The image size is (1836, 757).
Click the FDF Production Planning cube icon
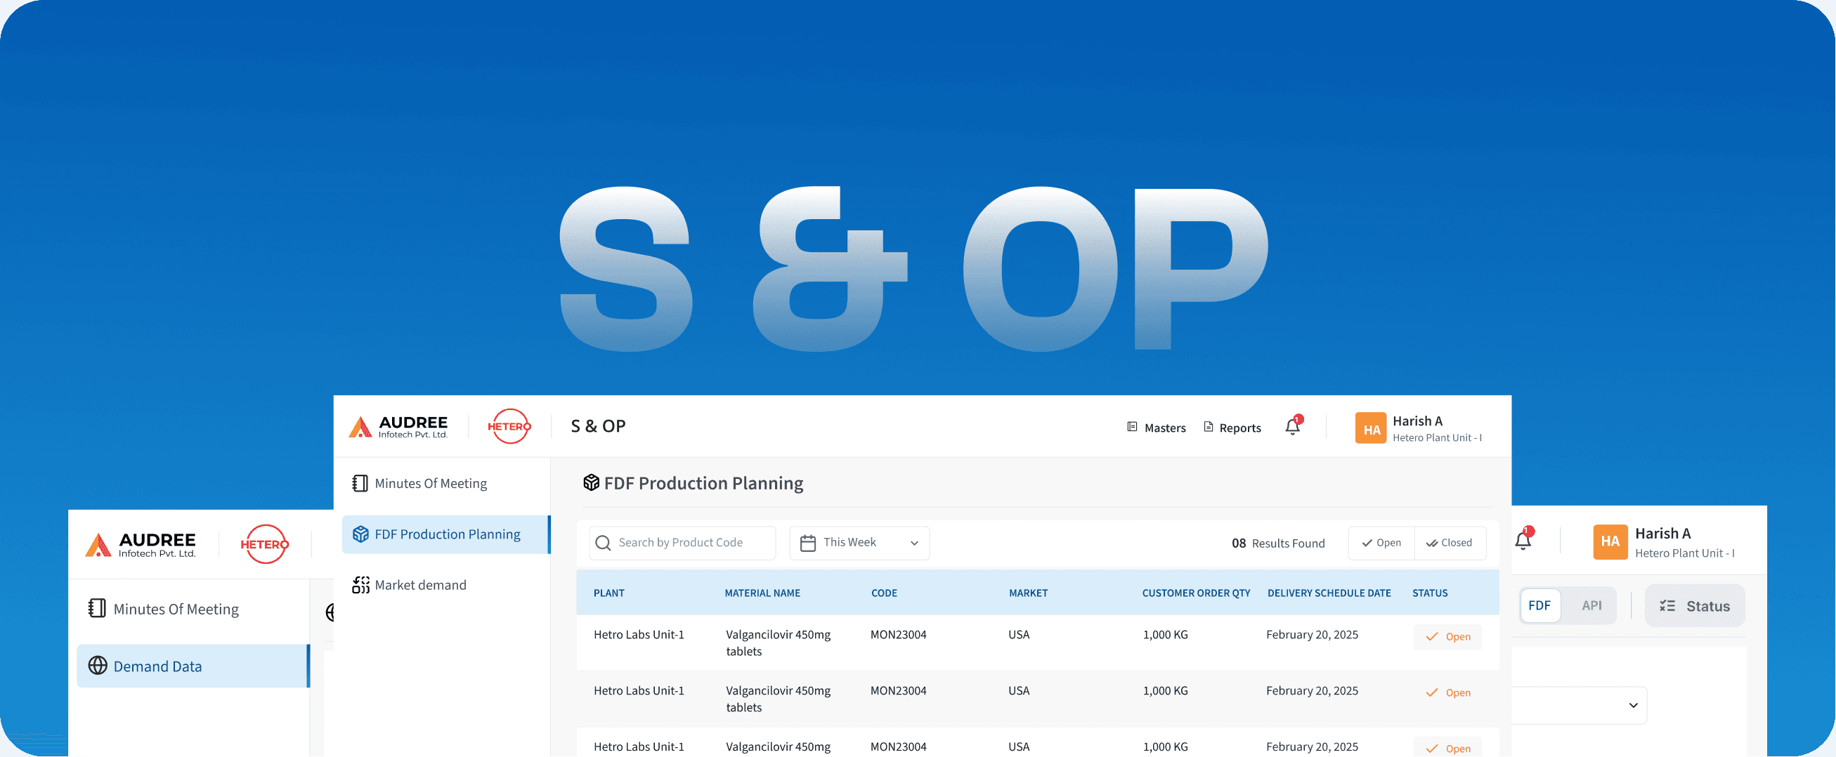360,534
